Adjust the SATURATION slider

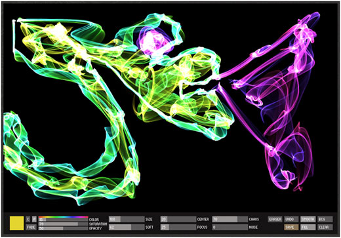64,224
